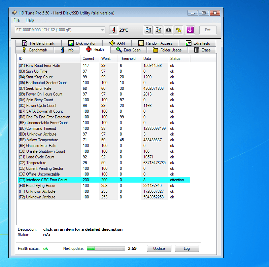This screenshot has height=267, width=269.
Task: Click the Status column header
Action: pyautogui.click(x=179, y=59)
